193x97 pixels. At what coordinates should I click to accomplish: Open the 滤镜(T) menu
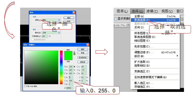click(152, 11)
